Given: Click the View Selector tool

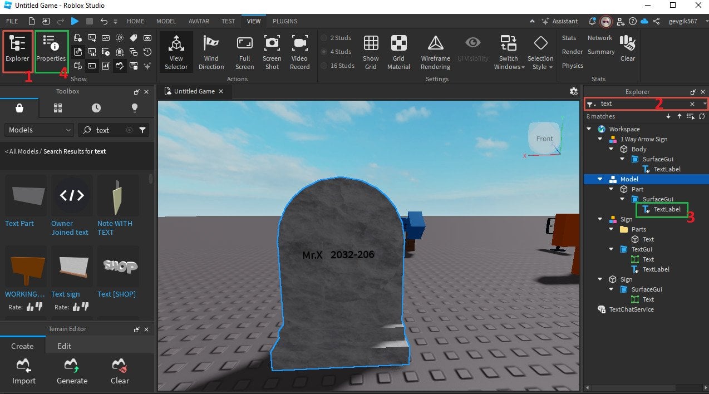Looking at the screenshot, I should click(x=176, y=52).
